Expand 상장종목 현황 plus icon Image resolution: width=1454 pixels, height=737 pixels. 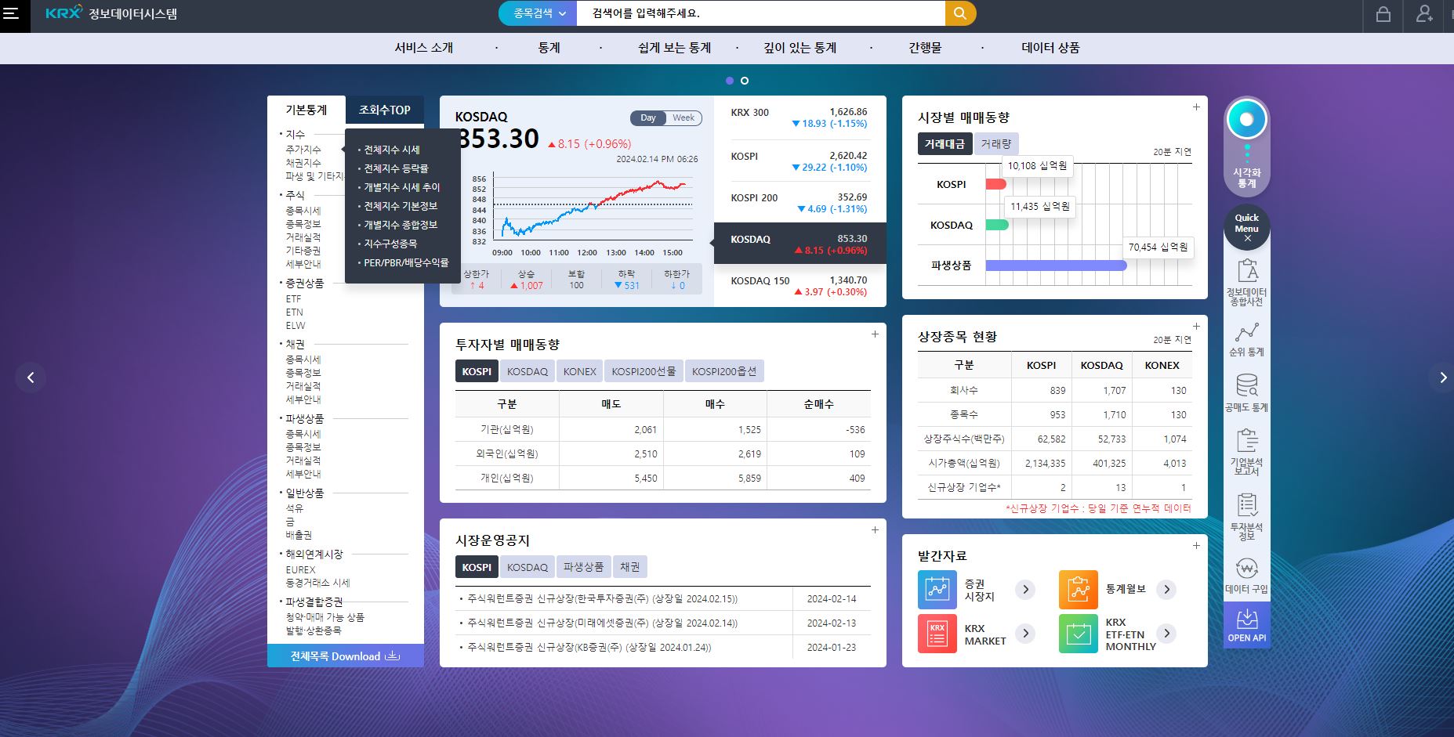pyautogui.click(x=1196, y=327)
